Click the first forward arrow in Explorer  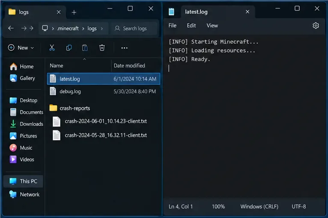pyautogui.click(x=24, y=28)
